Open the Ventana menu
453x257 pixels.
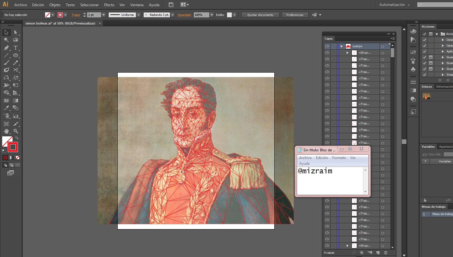coord(137,5)
